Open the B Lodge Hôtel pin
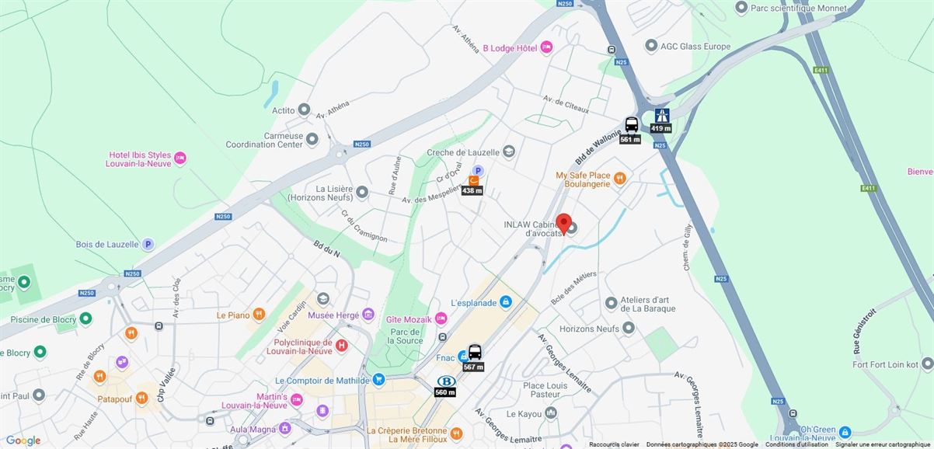Image resolution: width=934 pixels, height=449 pixels. click(x=546, y=48)
